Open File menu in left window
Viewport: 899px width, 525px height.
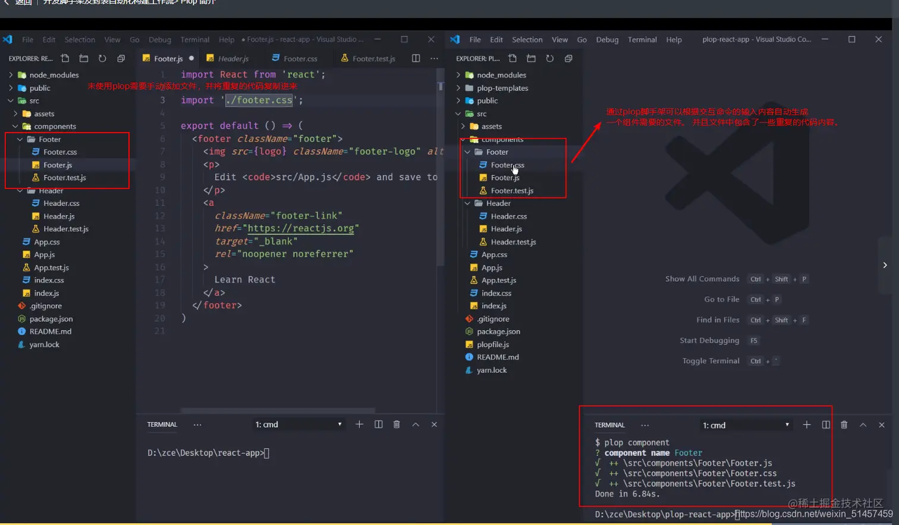[27, 39]
